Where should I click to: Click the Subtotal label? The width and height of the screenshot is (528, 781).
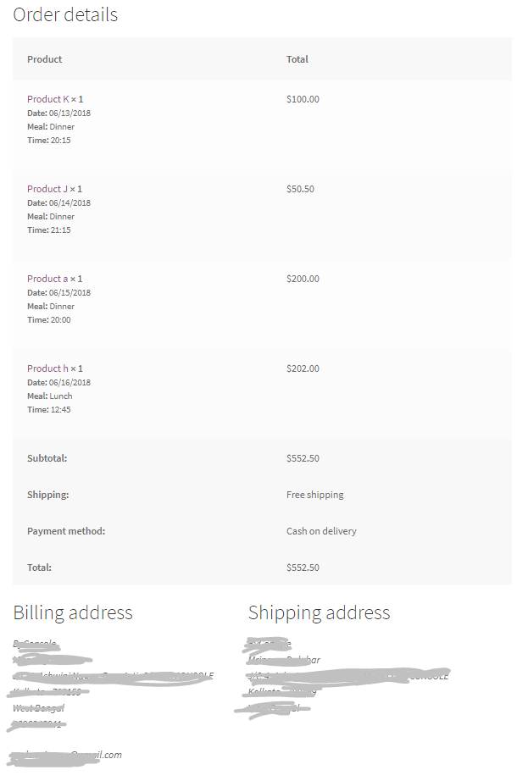[47, 458]
